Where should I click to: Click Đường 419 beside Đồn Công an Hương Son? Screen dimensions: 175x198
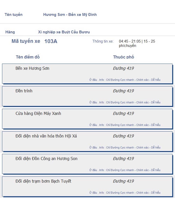point(123,159)
